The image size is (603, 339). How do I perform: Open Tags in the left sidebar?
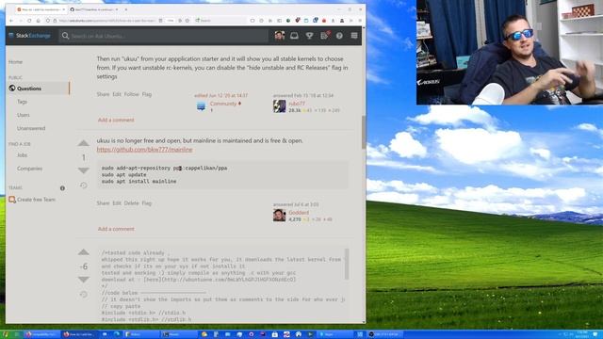(22, 102)
